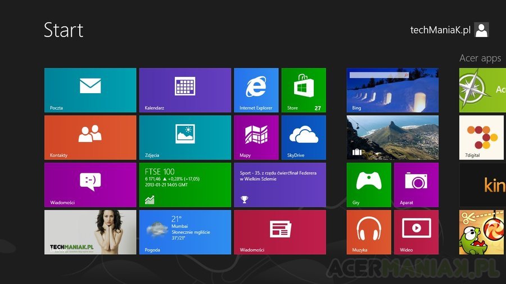Open the Mapy maps tile
506x284 pixels.
click(x=256, y=138)
